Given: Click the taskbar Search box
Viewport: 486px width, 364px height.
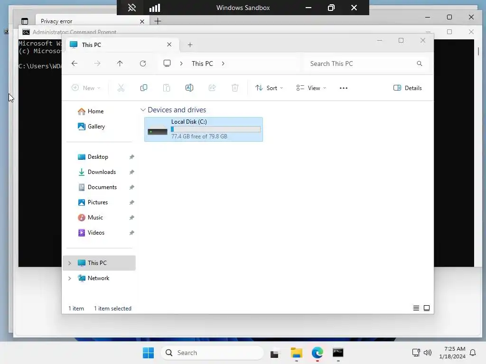Looking at the screenshot, I should (x=212, y=353).
